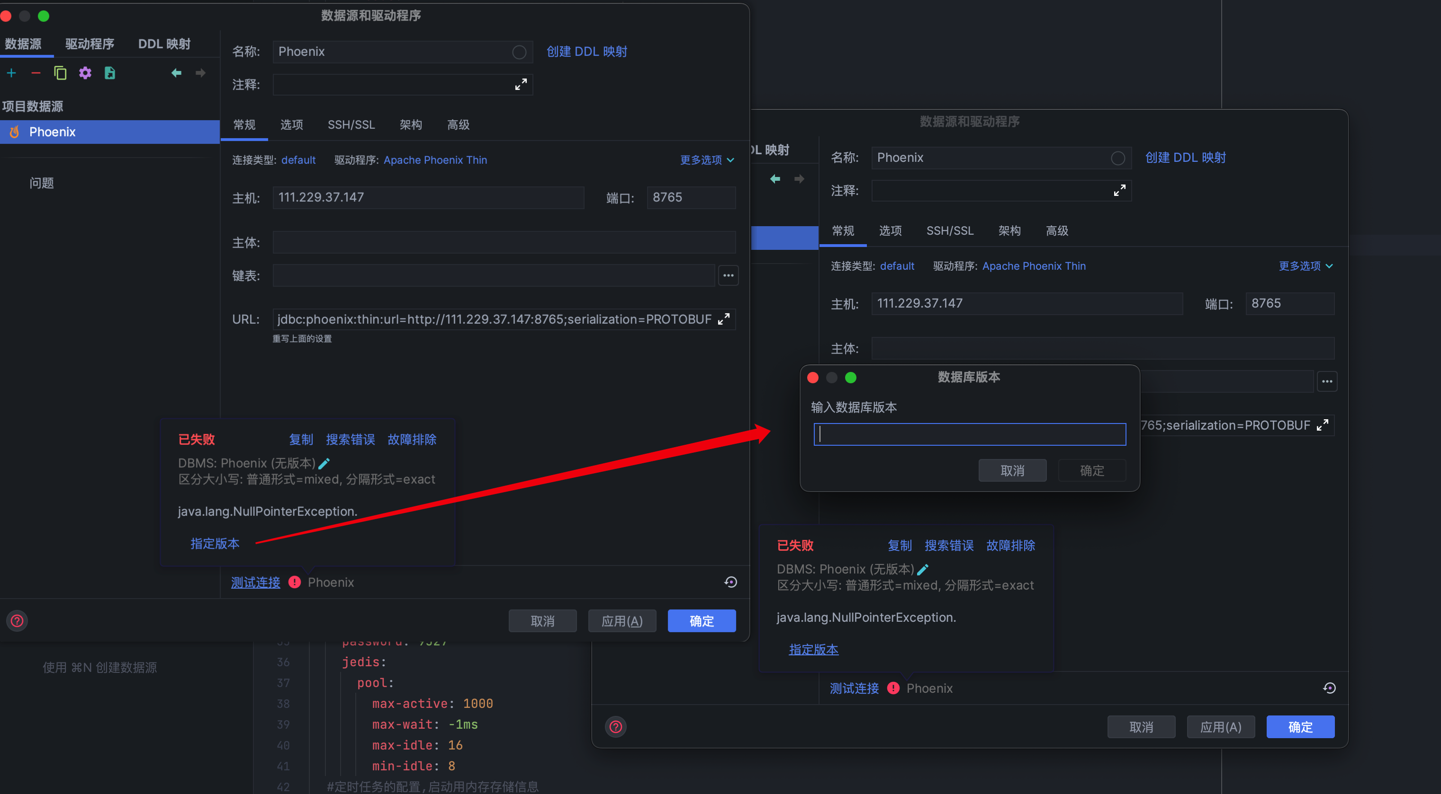Click database version input field

(970, 434)
